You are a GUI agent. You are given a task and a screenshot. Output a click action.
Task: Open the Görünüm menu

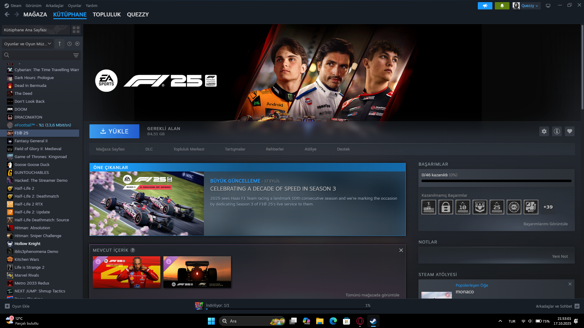(33, 6)
